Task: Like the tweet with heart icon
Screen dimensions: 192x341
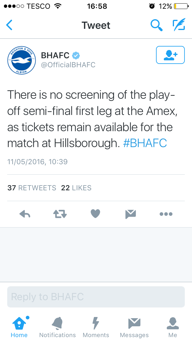Action: (95, 214)
